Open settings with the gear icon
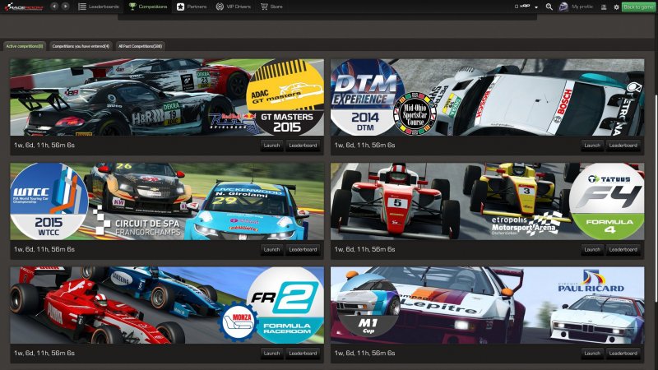Image resolution: width=658 pixels, height=370 pixels. tap(616, 7)
